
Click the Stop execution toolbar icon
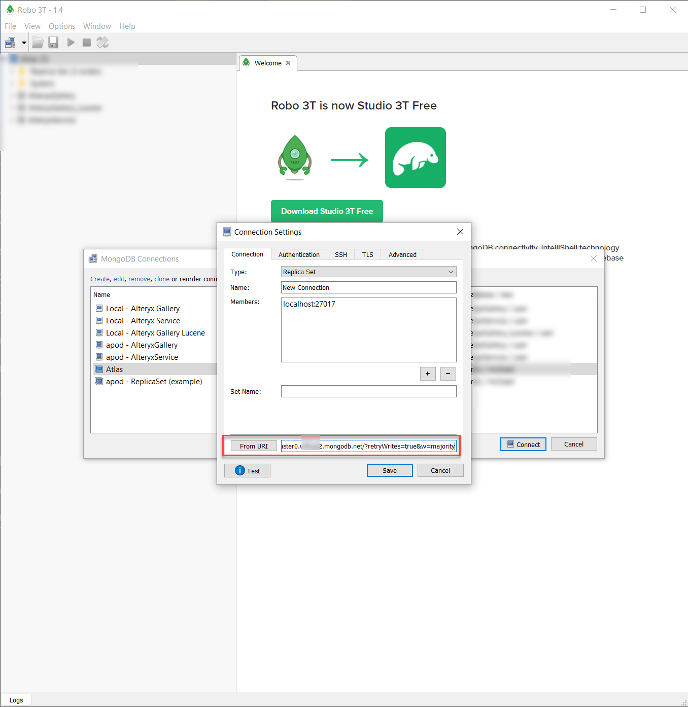(86, 43)
